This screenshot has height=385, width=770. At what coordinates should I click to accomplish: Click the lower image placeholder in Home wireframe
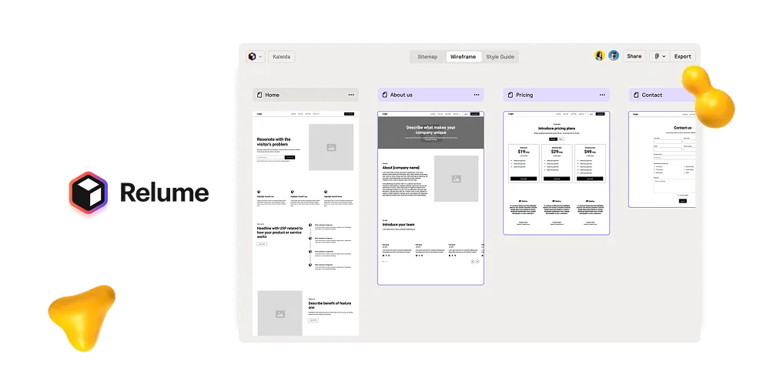tap(280, 313)
